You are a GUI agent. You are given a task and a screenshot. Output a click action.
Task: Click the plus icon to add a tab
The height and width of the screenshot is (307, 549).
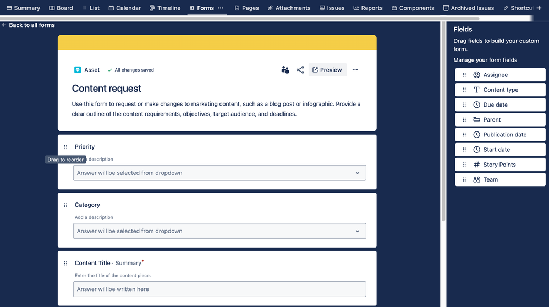[x=539, y=8]
